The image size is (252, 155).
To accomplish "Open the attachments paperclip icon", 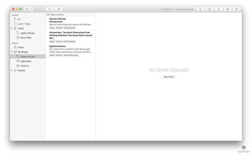I will [x=237, y=9].
